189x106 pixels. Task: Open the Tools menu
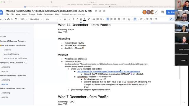click(x=39, y=14)
